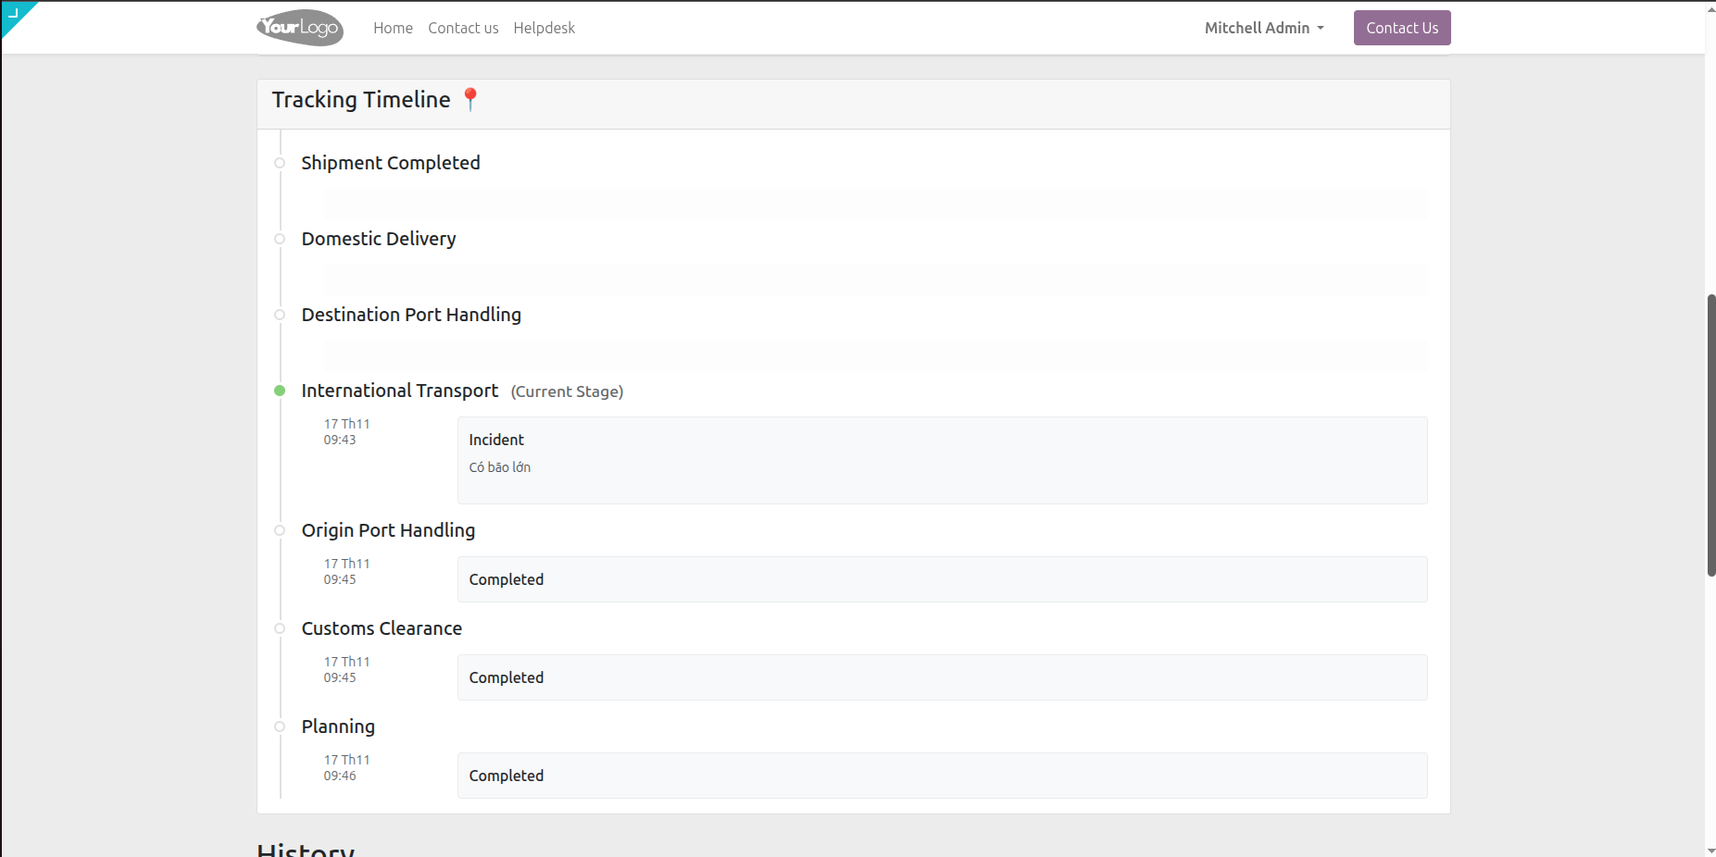Click the green dot marking International Transport
The image size is (1716, 857).
[x=279, y=391]
